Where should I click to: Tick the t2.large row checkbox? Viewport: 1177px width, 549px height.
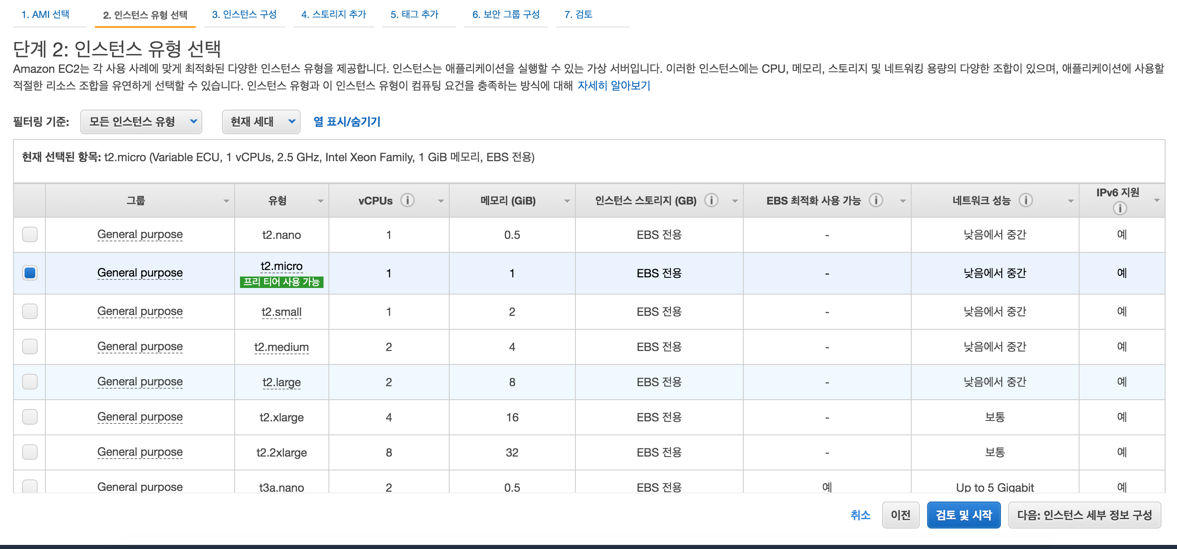[x=30, y=382]
